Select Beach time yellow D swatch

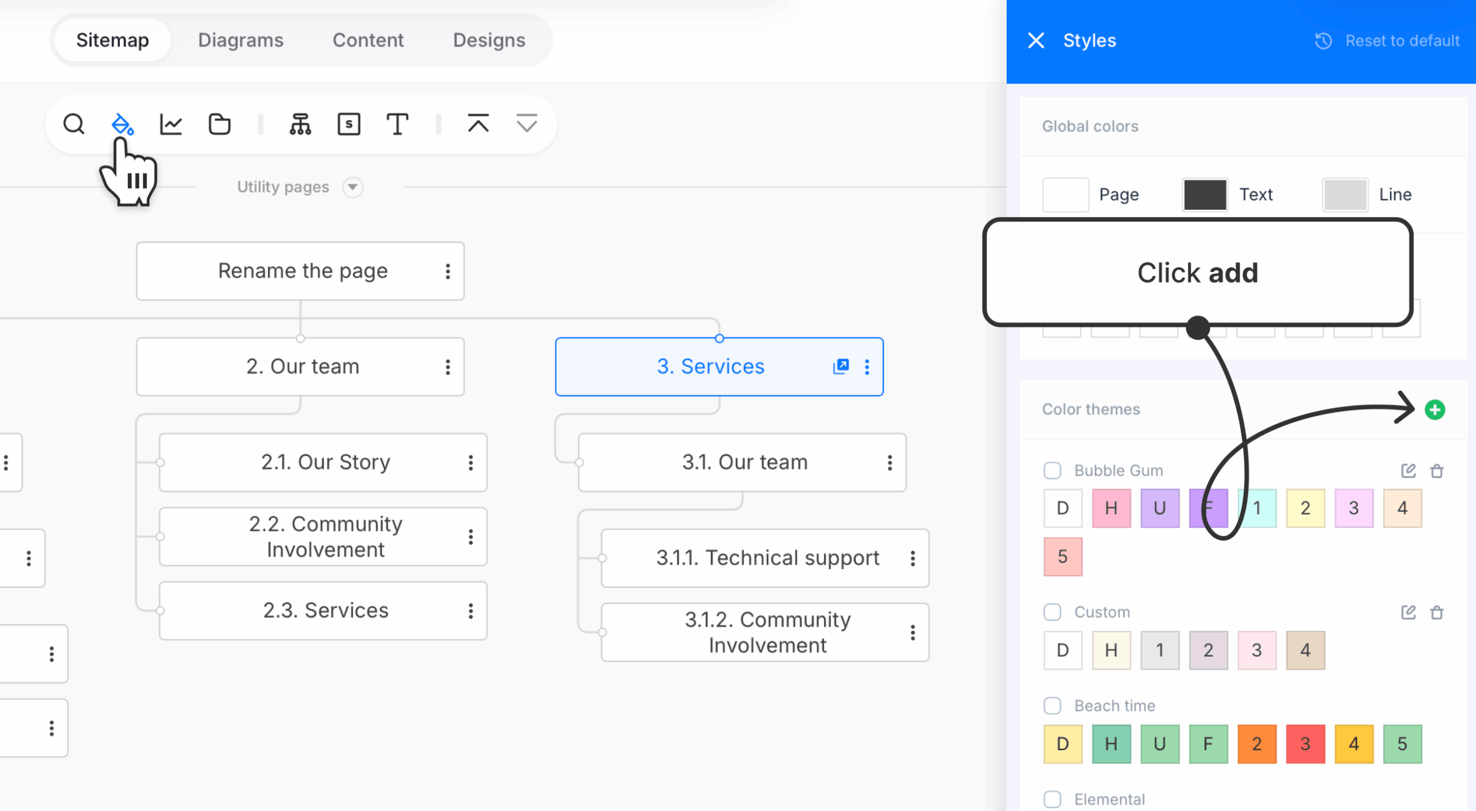[x=1063, y=744]
